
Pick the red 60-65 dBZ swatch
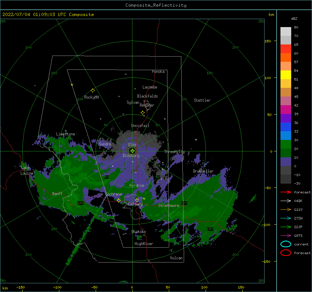[x=286, y=49]
